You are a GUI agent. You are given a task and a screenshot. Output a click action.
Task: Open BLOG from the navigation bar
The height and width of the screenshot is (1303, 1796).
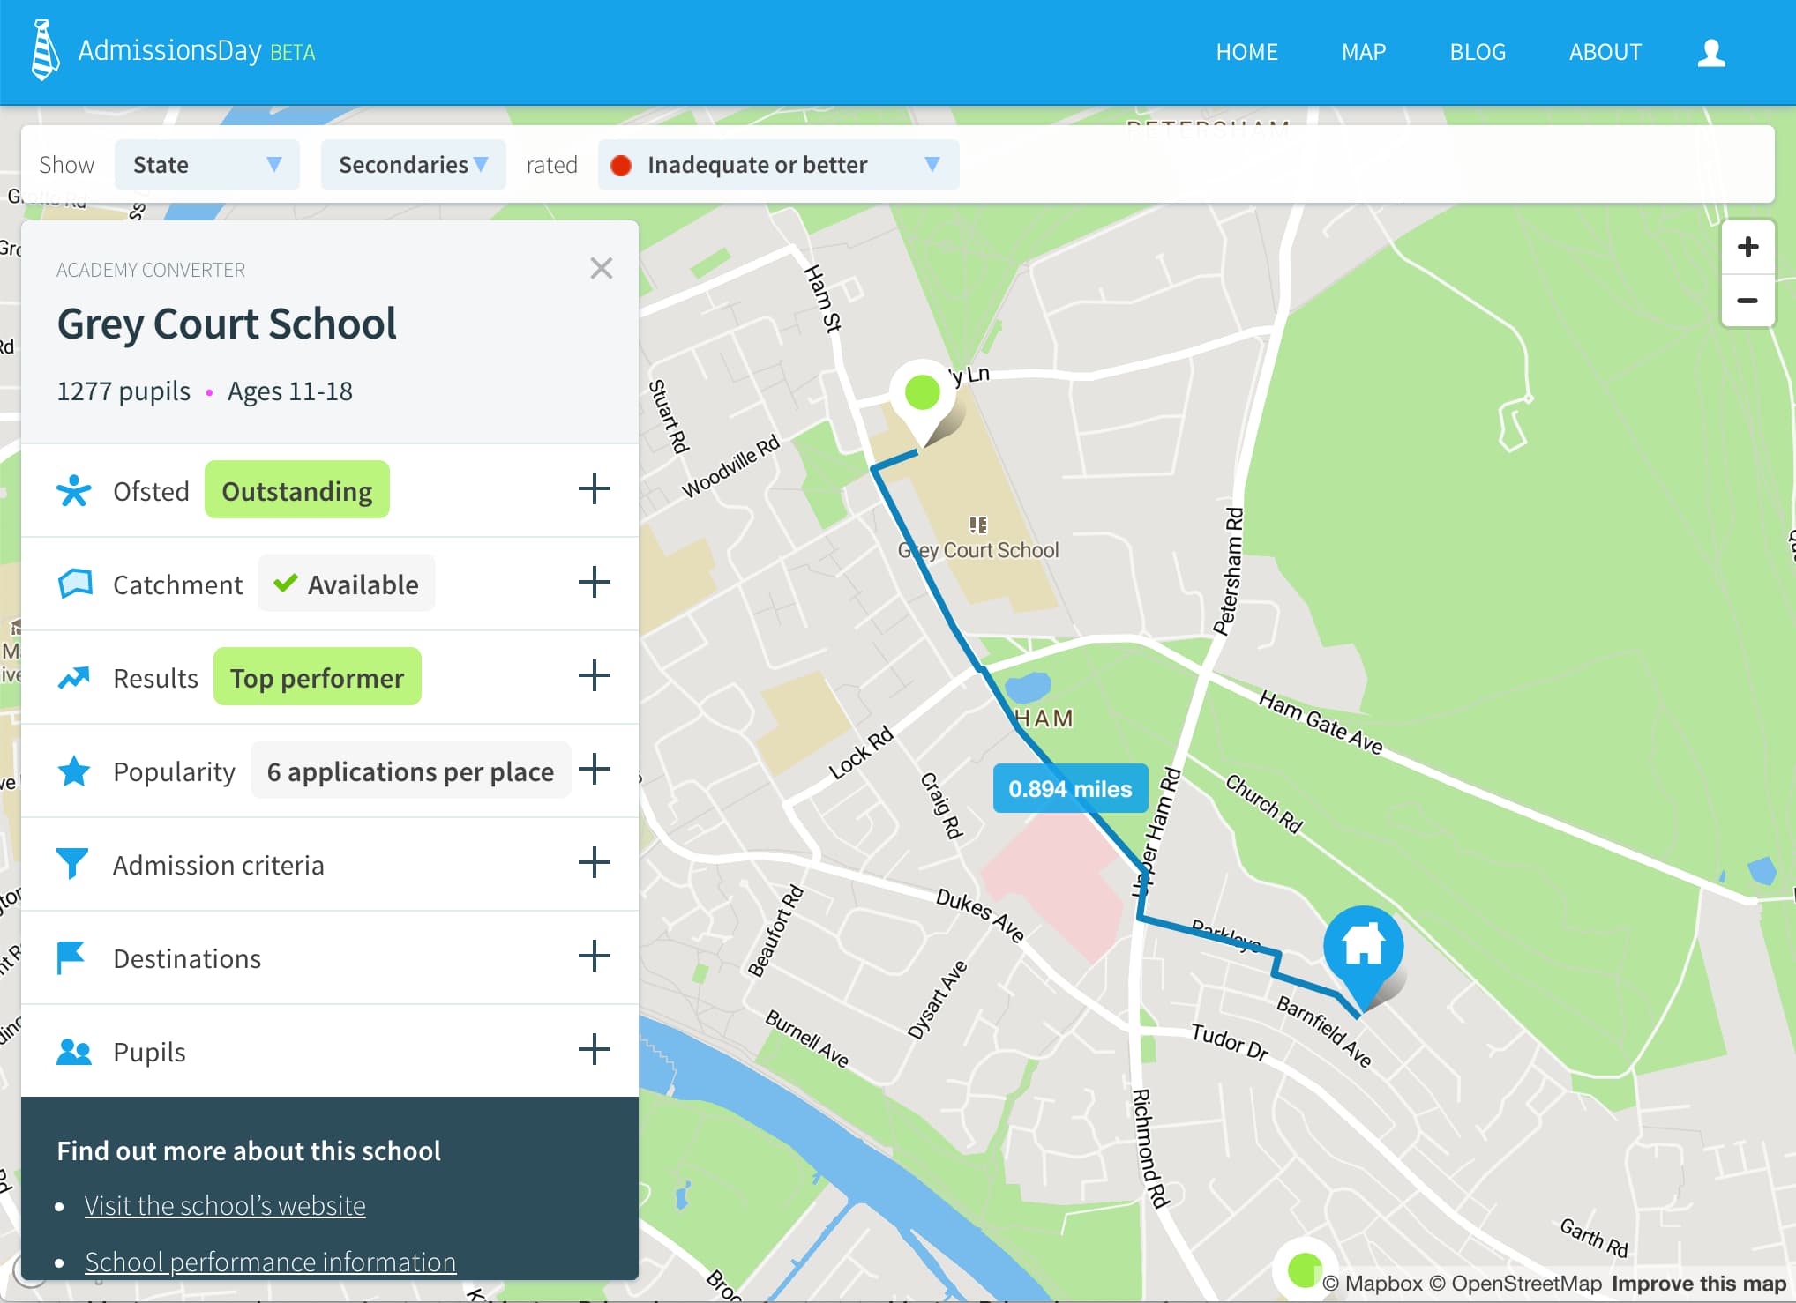[x=1478, y=52]
